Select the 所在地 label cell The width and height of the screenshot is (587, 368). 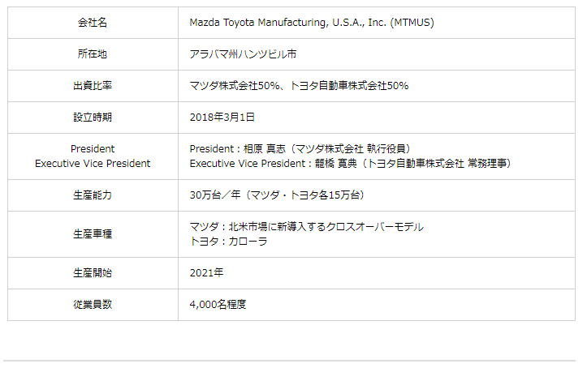click(93, 54)
